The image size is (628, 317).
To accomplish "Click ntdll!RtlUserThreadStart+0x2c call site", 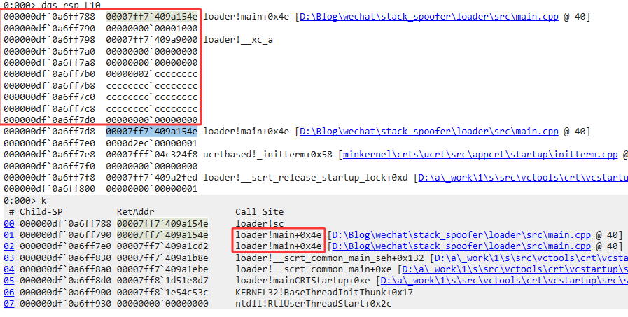I will click(x=313, y=304).
